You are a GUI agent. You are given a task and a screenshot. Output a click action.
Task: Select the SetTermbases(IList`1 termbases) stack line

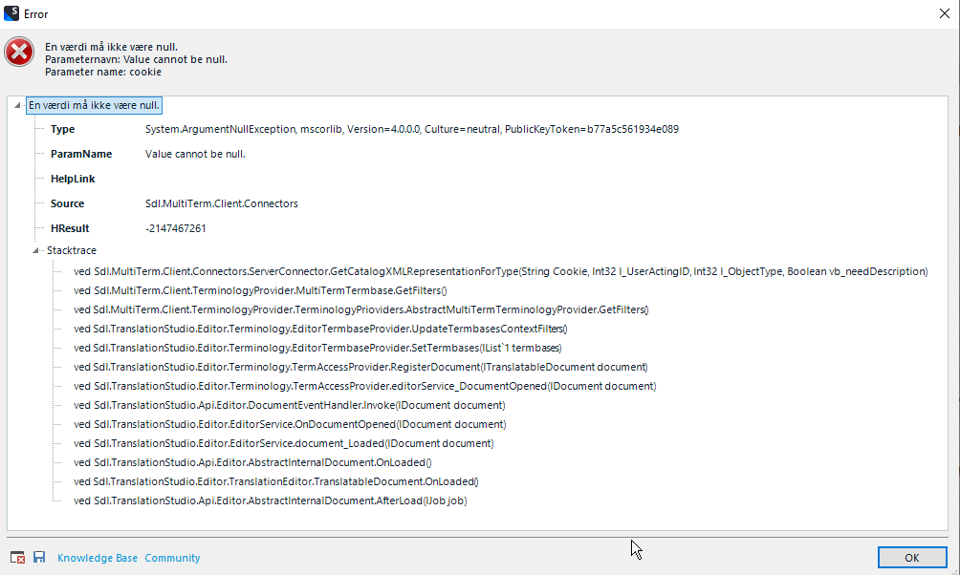pos(317,348)
